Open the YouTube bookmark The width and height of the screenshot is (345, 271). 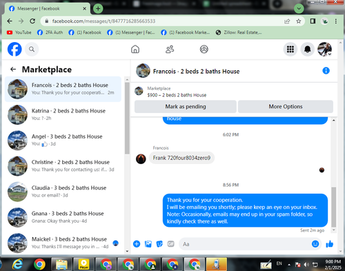19,32
